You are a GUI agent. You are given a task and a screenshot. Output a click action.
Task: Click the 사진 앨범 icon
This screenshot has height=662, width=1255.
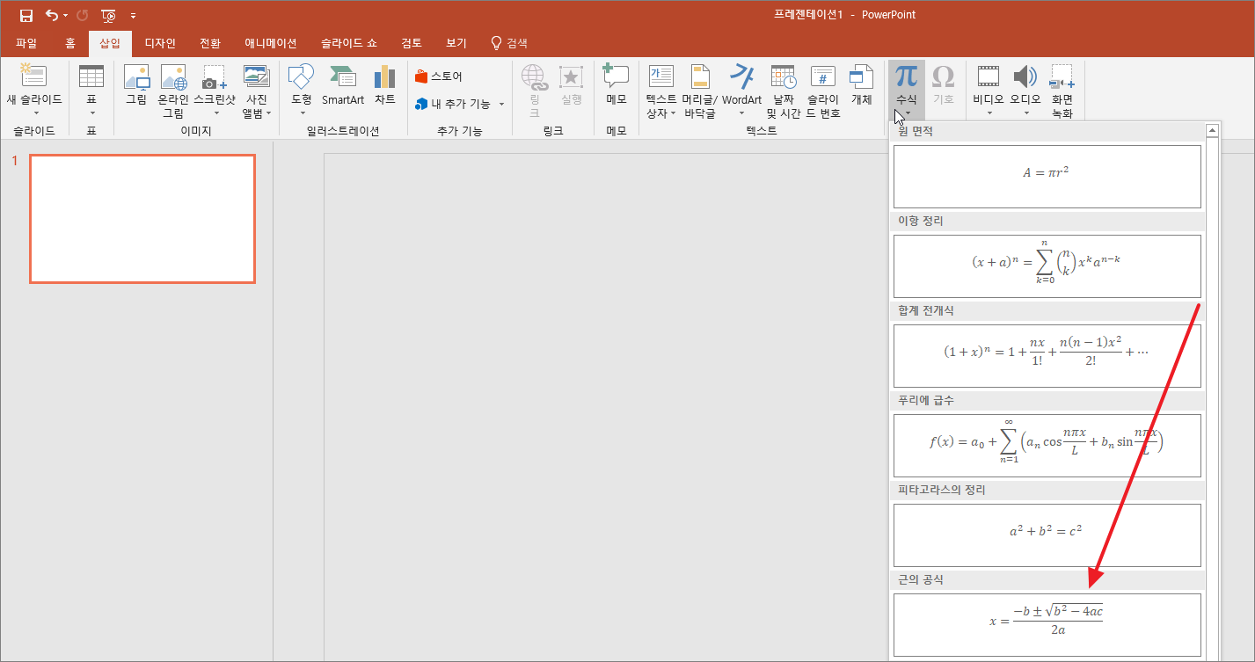257,76
